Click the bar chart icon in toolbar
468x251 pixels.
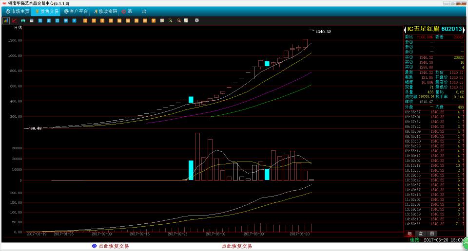6,20
